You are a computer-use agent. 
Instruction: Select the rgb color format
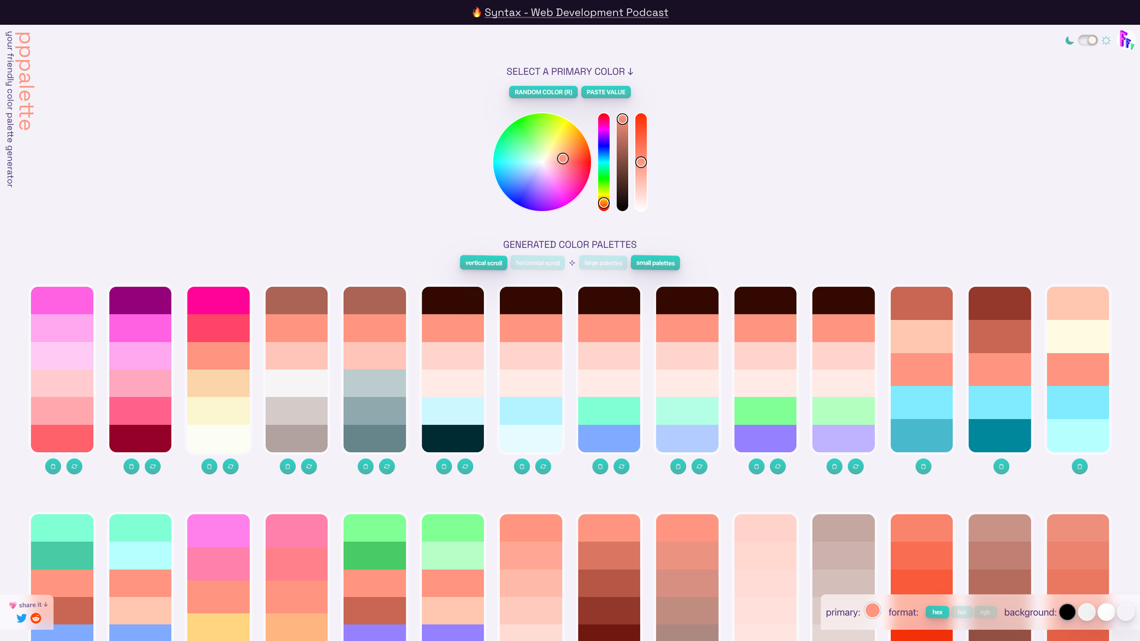(x=986, y=612)
